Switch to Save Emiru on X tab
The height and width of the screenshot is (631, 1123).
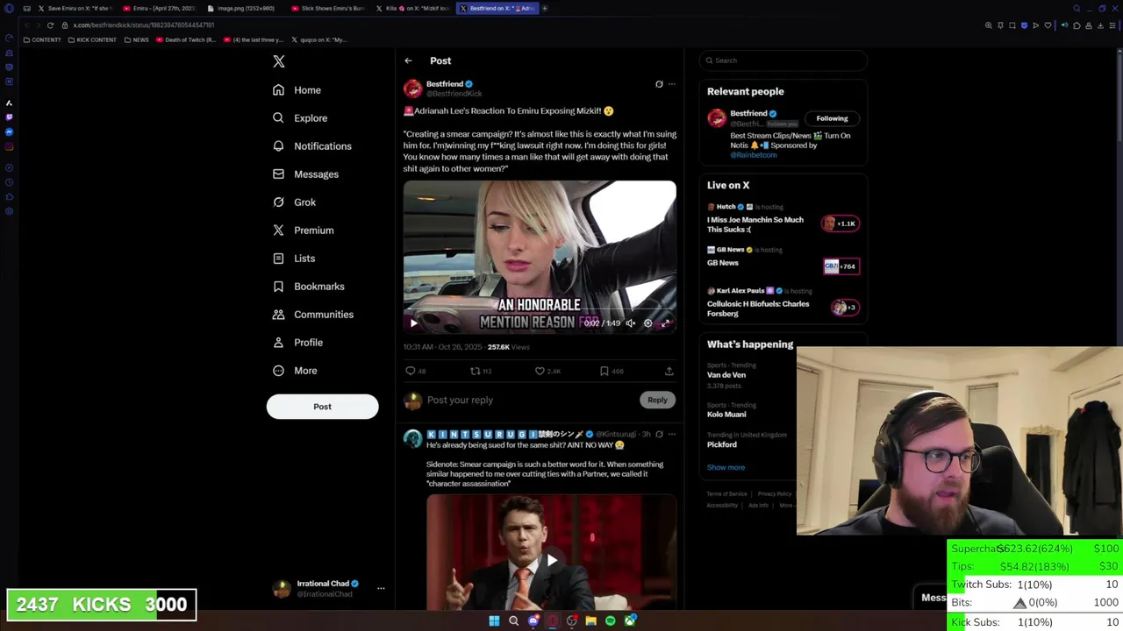pyautogui.click(x=75, y=9)
